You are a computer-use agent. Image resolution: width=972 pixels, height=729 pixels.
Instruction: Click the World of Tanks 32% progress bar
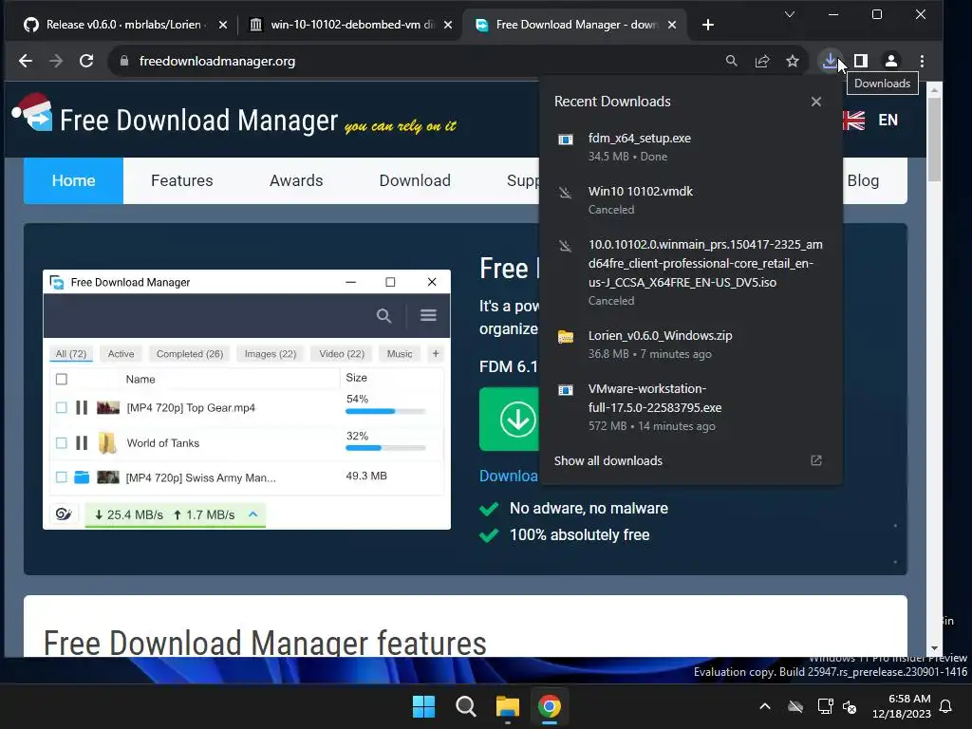(x=385, y=448)
